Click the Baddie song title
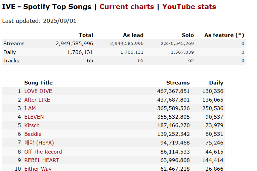This screenshot has height=171, width=257. coord(33,134)
